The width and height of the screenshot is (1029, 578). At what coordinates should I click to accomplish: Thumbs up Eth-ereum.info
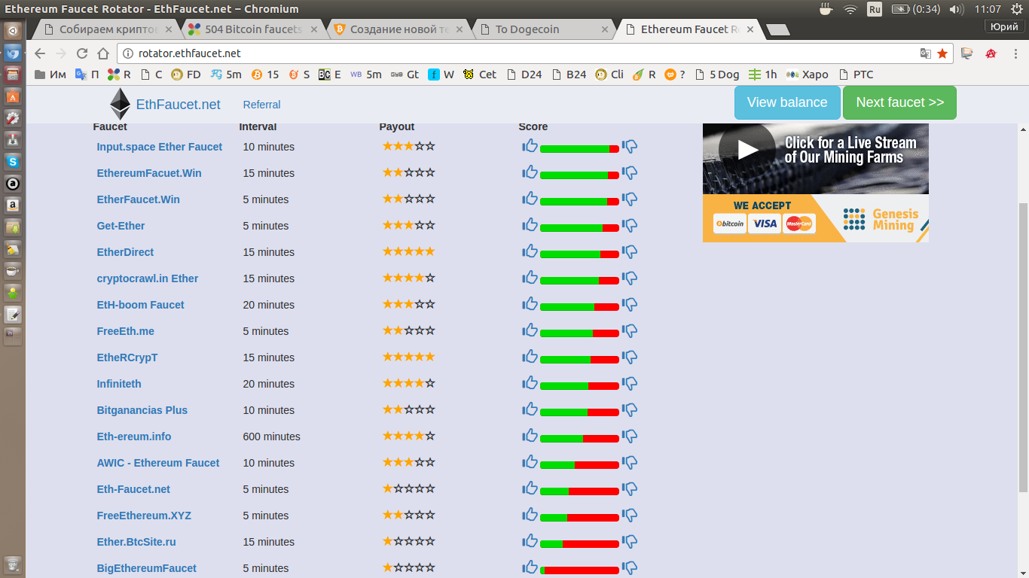click(x=530, y=436)
